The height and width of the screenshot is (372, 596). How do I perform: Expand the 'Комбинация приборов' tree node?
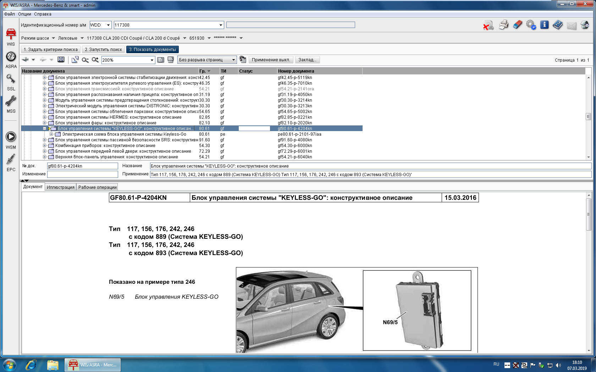(x=44, y=146)
